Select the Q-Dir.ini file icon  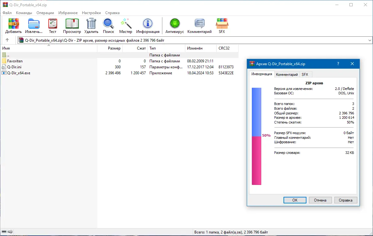(4, 67)
